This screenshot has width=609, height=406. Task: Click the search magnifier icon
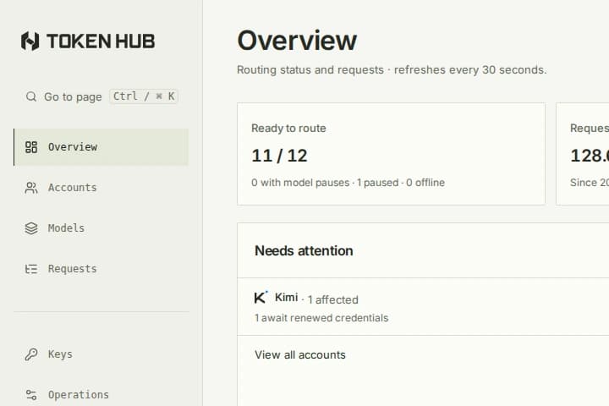(31, 96)
